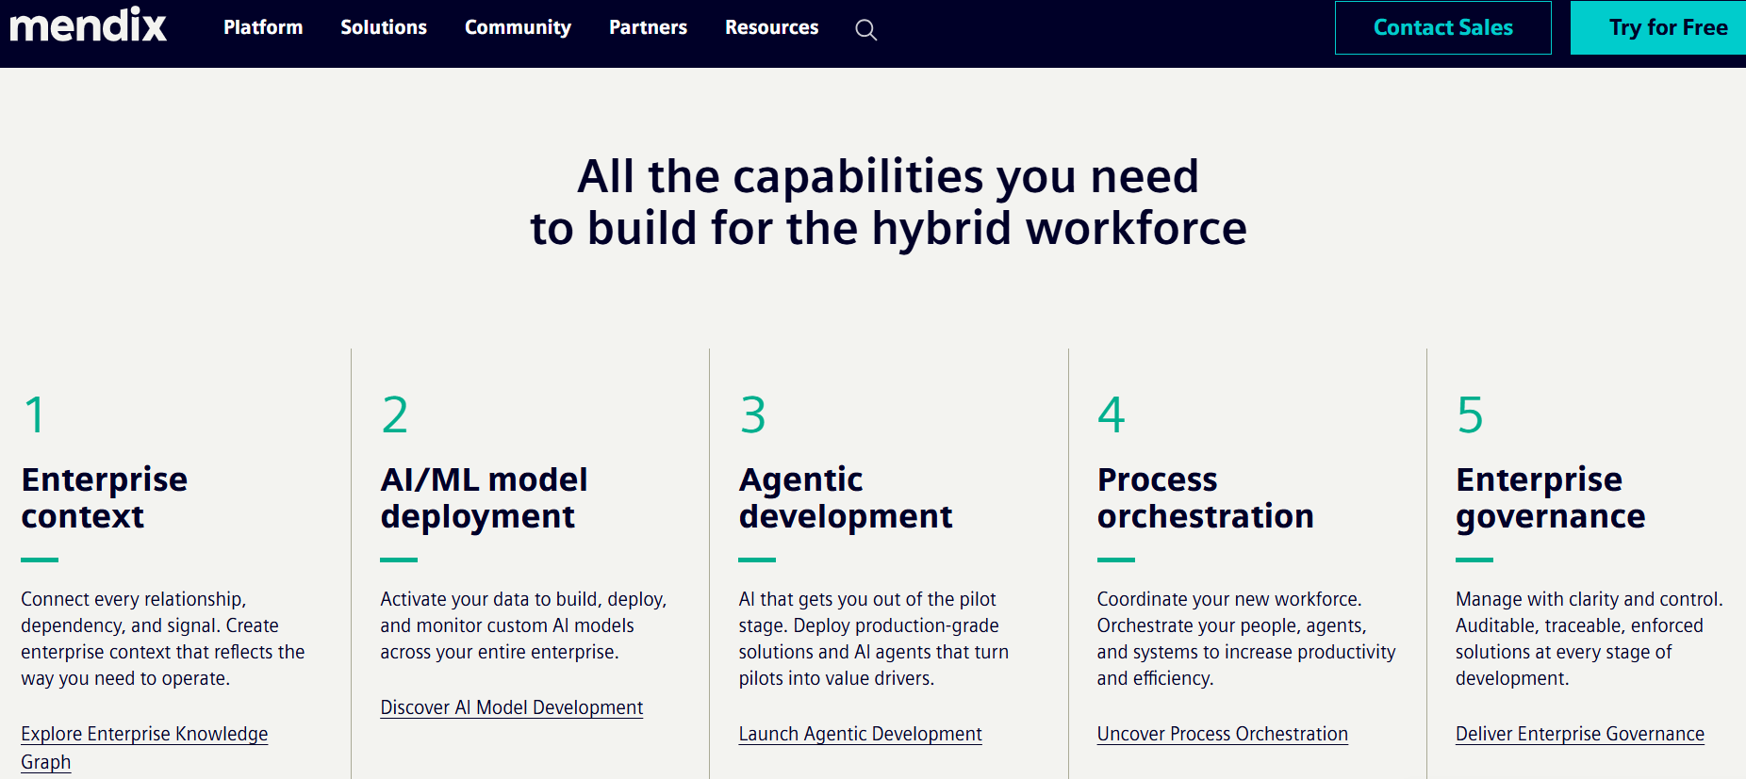Click 'Activate your data to build' paragraph

[523, 625]
